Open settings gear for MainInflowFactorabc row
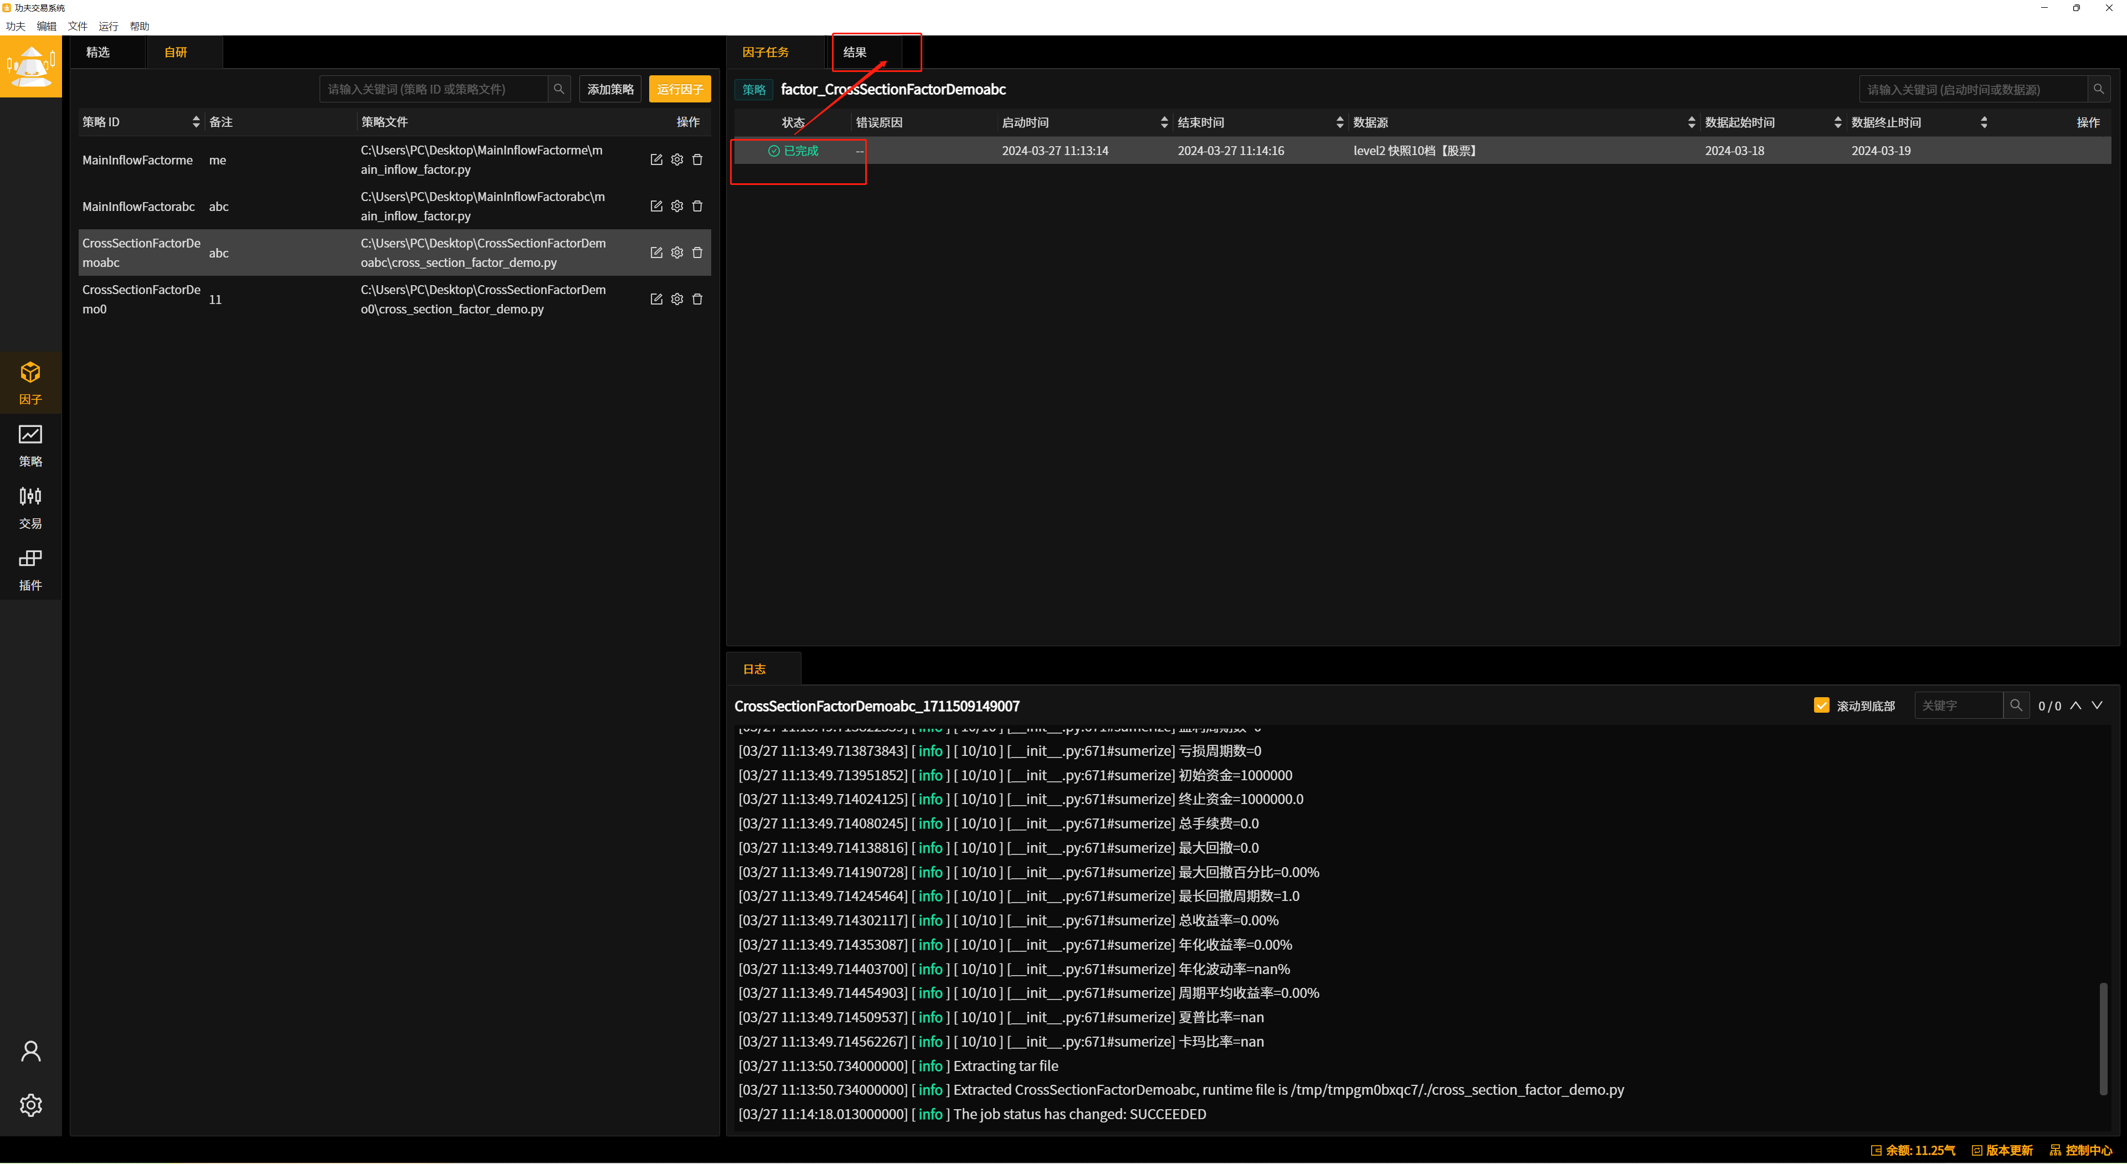 pos(677,207)
